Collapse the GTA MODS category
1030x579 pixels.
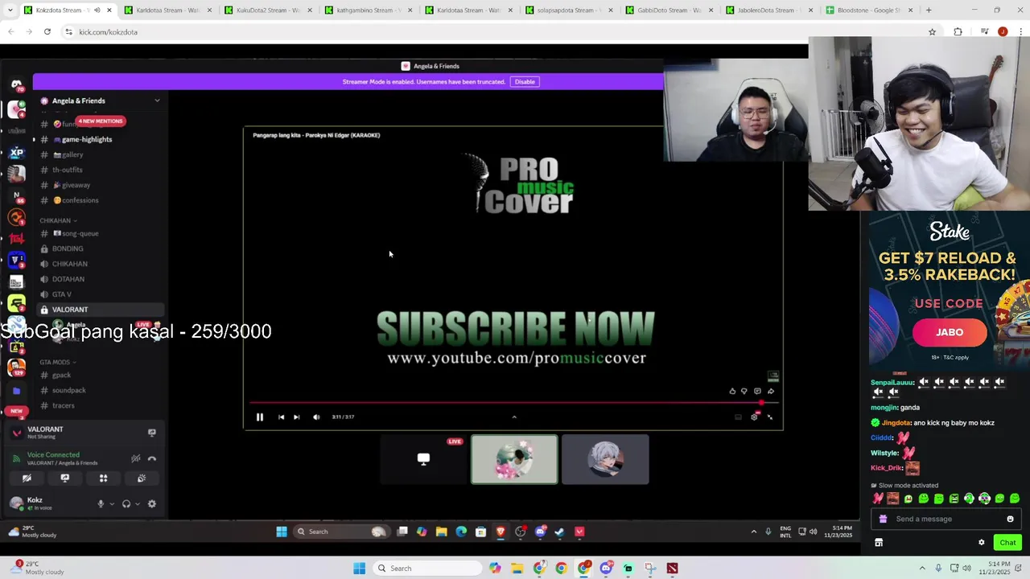coord(58,362)
